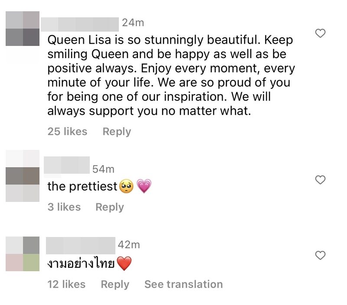Image resolution: width=347 pixels, height=305 pixels.
Task: Reply to the Queen Lisa comment
Action: click(x=117, y=132)
